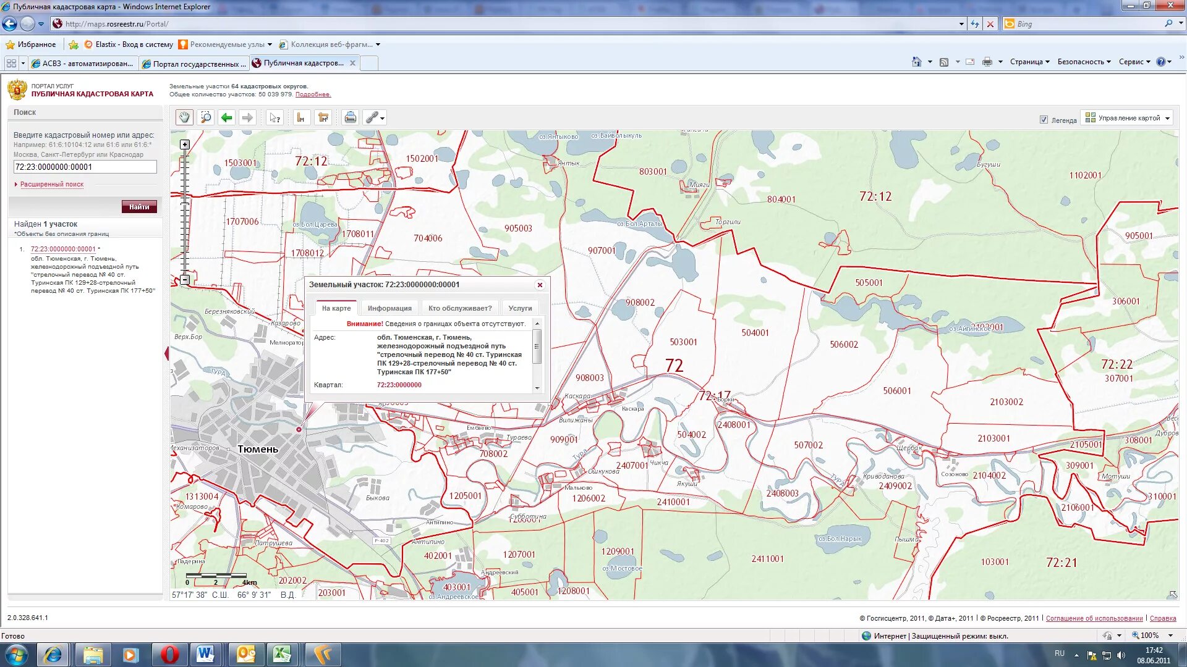
Task: Select the identify cursor tool
Action: pyautogui.click(x=274, y=117)
